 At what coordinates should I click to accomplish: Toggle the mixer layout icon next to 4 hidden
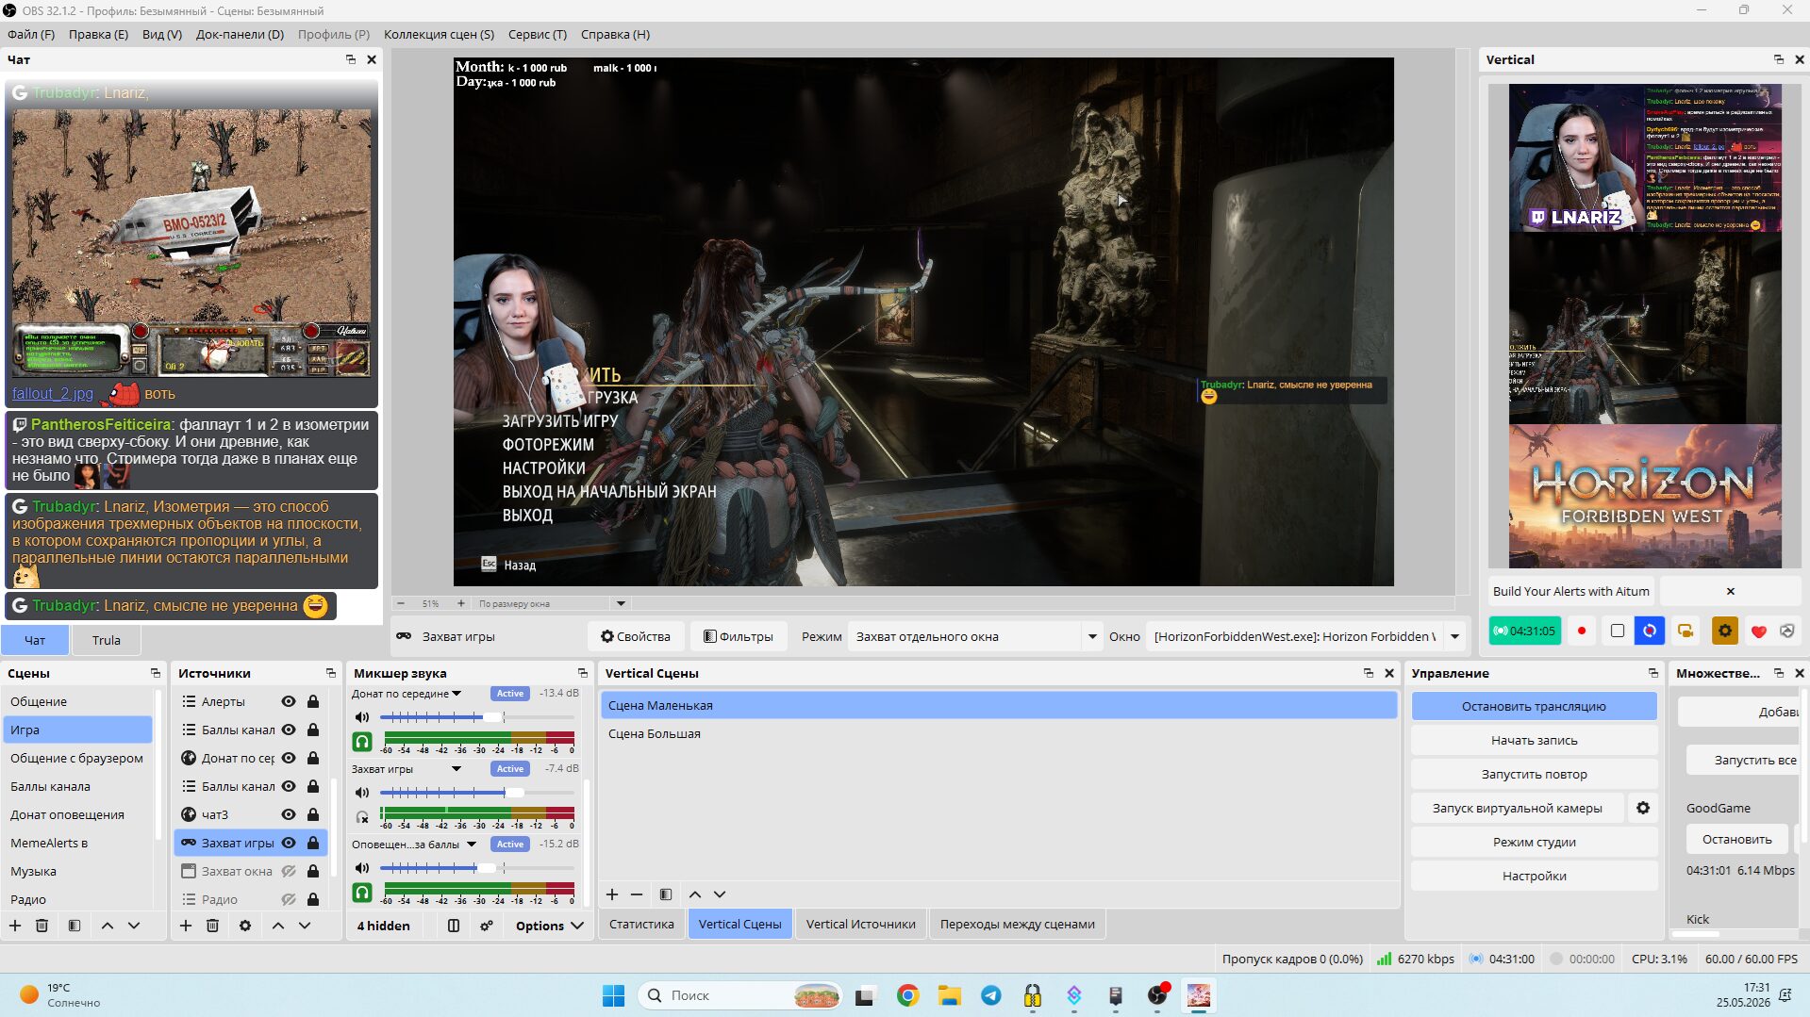[454, 926]
